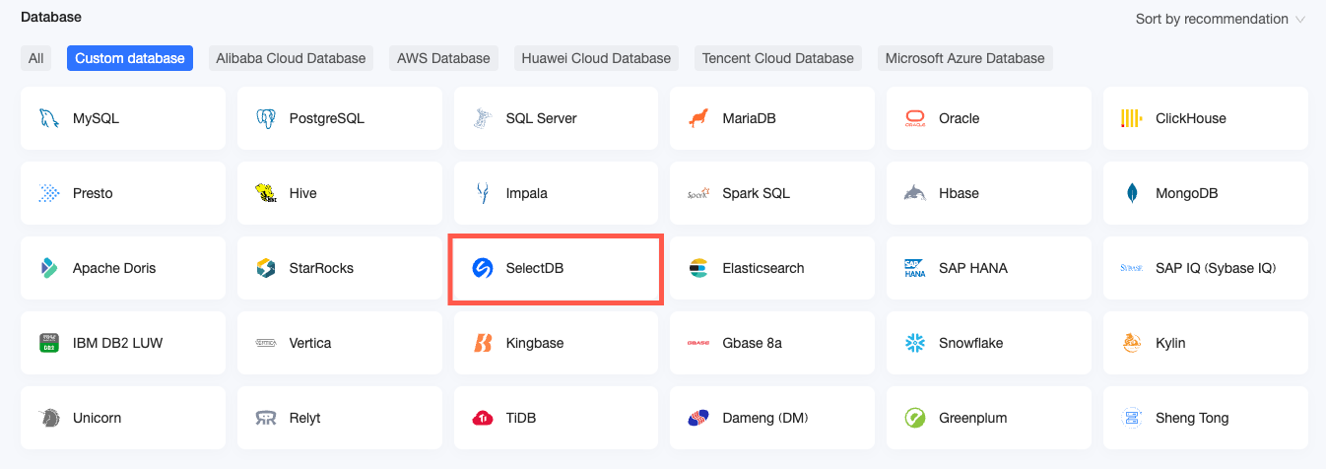Click the Sybase IQ logo icon
1326x469 pixels.
[1131, 268]
